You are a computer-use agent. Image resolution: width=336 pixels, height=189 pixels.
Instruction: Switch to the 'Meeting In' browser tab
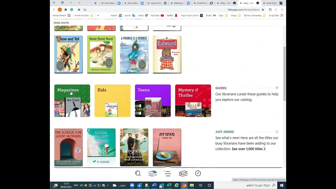click(180, 3)
